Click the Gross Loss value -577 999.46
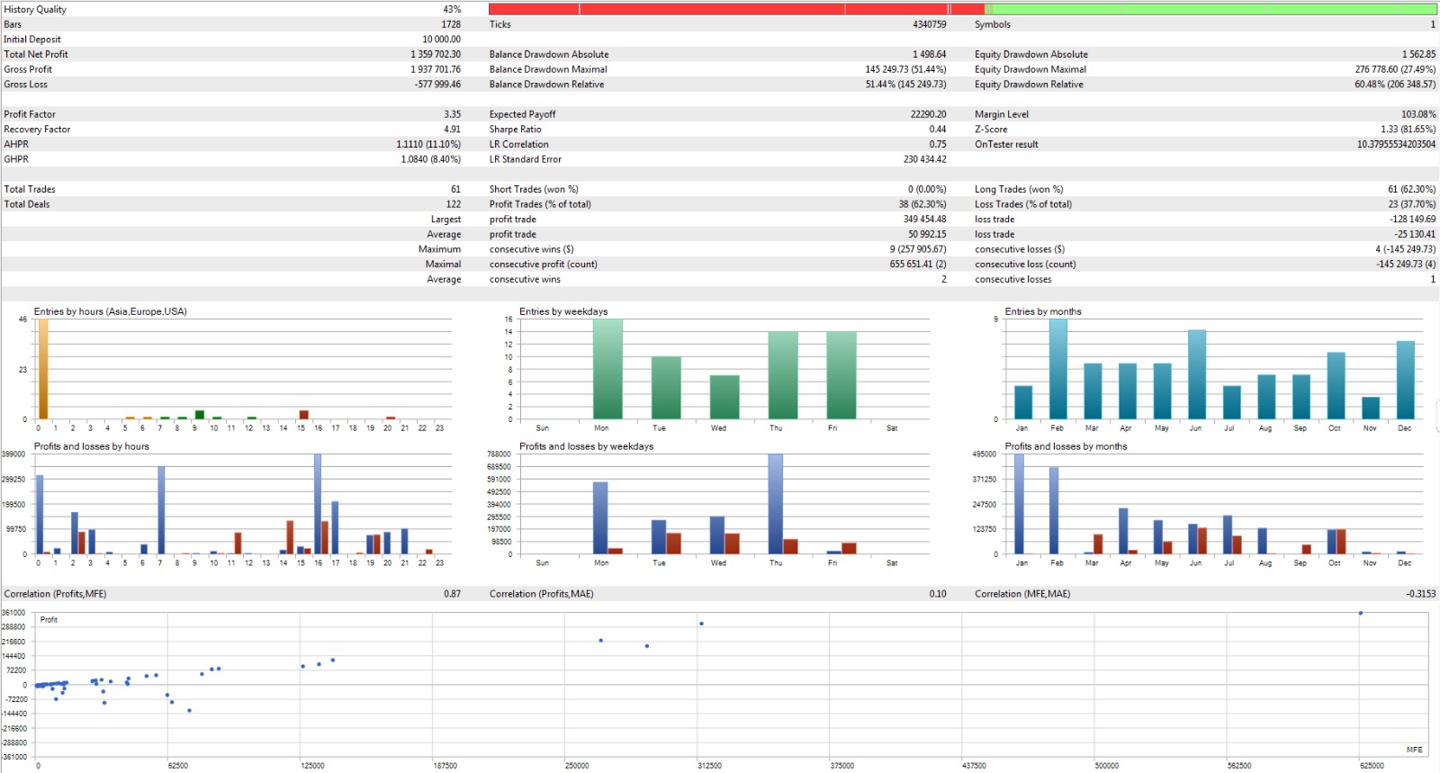 point(437,85)
